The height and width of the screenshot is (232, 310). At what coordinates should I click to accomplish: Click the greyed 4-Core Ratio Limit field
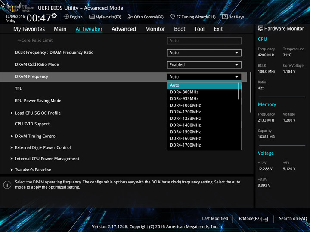tap(204, 41)
